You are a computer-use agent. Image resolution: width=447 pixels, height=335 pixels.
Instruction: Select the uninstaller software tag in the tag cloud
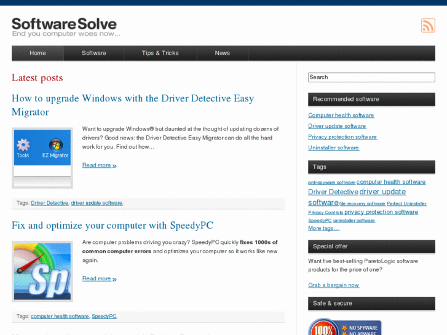(x=354, y=221)
